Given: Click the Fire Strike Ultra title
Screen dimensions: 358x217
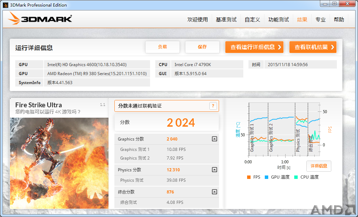Looking at the screenshot, I should 38,105.
